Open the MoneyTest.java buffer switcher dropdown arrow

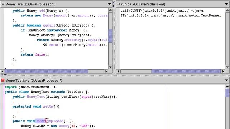tap(226, 80)
